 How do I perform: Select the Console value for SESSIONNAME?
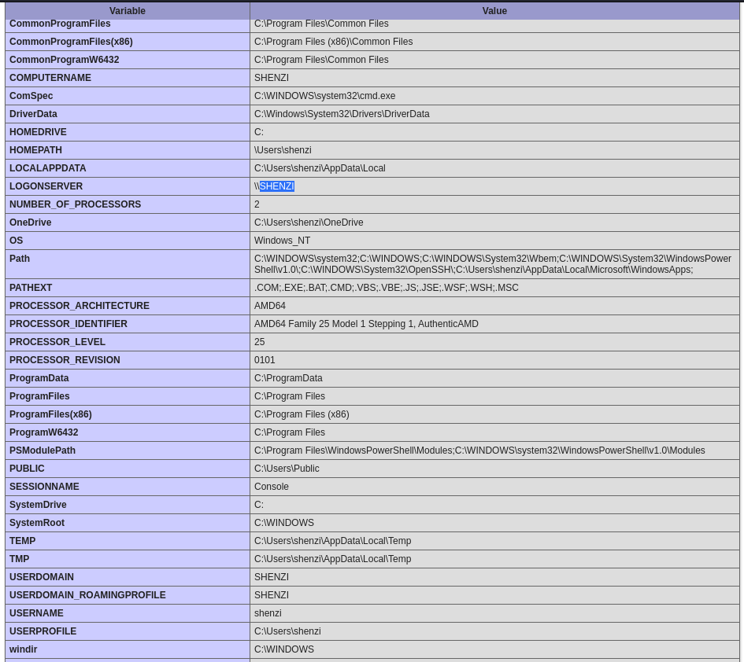point(272,486)
